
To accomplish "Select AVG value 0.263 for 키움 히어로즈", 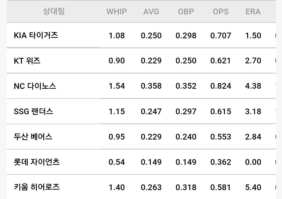I will (151, 187).
